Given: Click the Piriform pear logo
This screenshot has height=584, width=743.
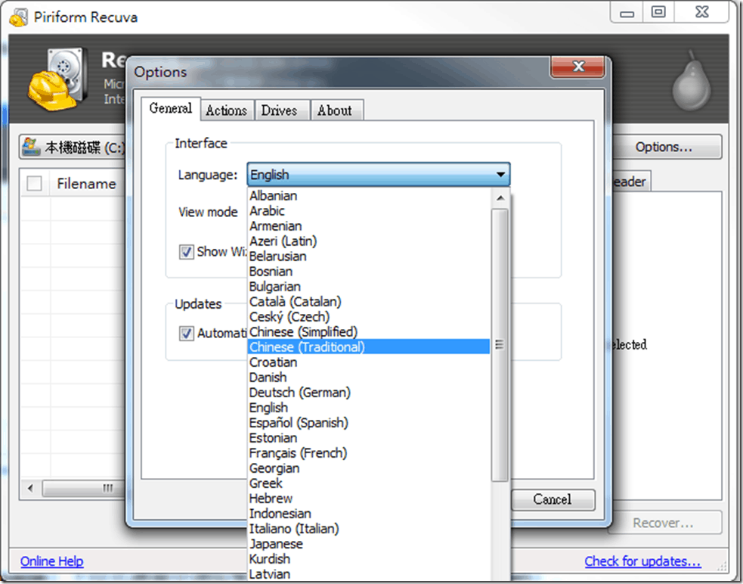Looking at the screenshot, I should point(692,81).
